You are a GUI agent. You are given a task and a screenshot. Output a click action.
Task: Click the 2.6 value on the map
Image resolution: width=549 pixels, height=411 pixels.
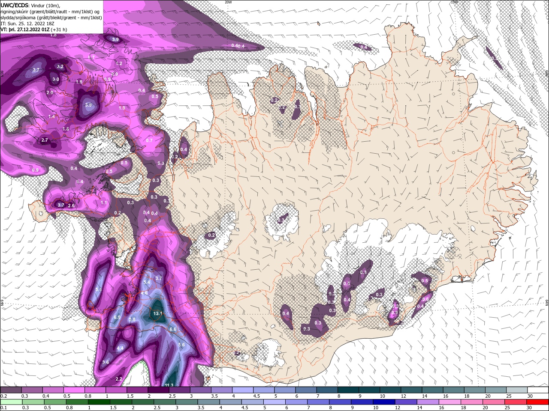click(x=71, y=205)
